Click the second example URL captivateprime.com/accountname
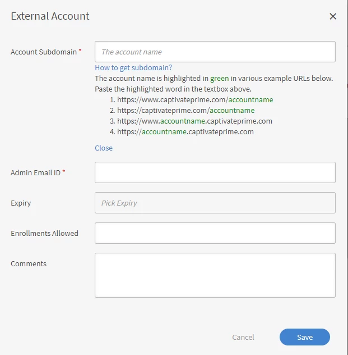The height and width of the screenshot is (355, 348). click(x=185, y=110)
